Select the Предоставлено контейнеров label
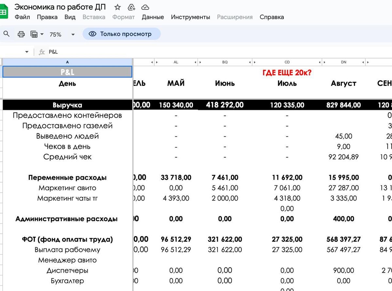The image size is (392, 291). [67, 115]
